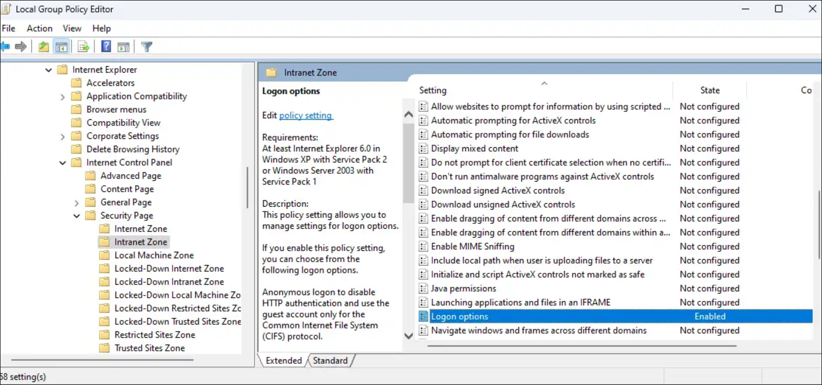Click the folder icon of Trusted Sites Zone
The height and width of the screenshot is (385, 822).
coord(104,348)
